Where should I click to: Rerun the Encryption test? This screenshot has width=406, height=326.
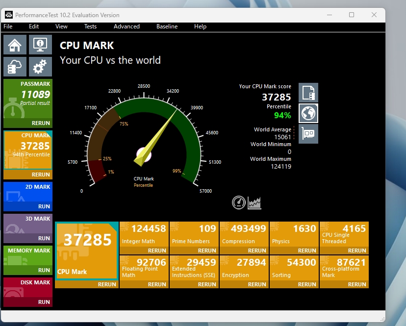244,284
